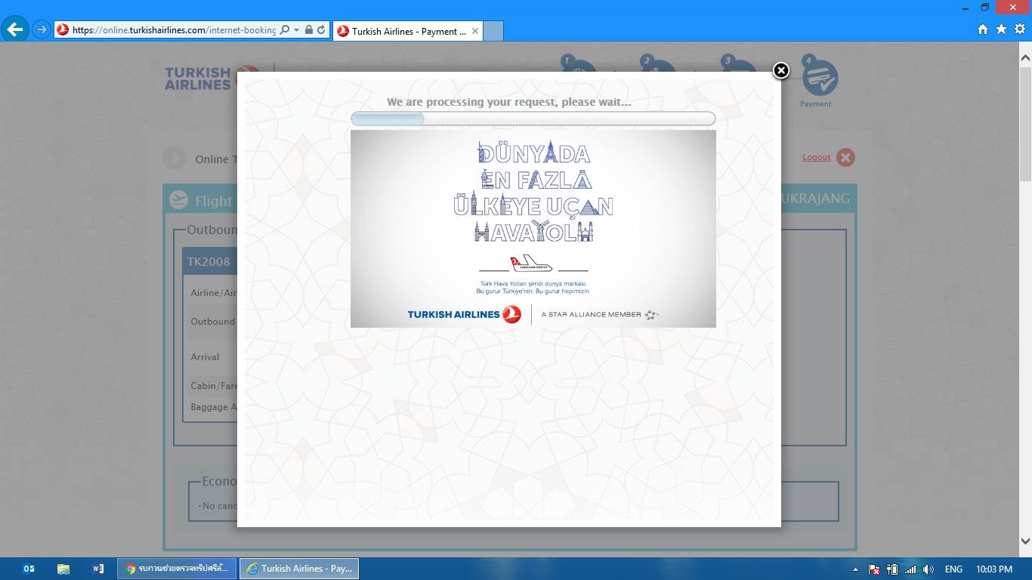Click the browser Home icon
Screen dimensions: 1032x580
pos(983,29)
